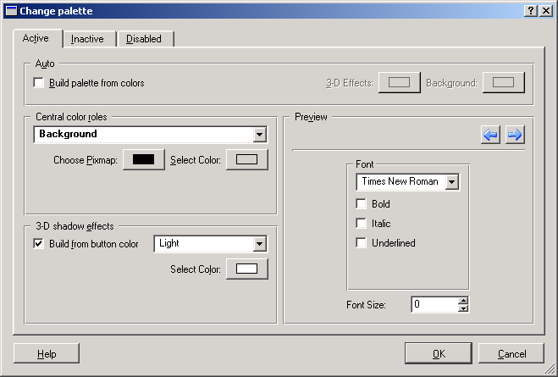Uncheck Build from button color
Screen dimensions: 558x377
pos(38,244)
